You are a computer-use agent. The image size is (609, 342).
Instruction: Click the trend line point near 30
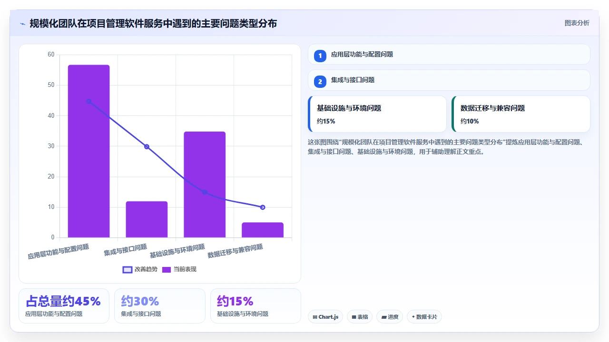[147, 147]
